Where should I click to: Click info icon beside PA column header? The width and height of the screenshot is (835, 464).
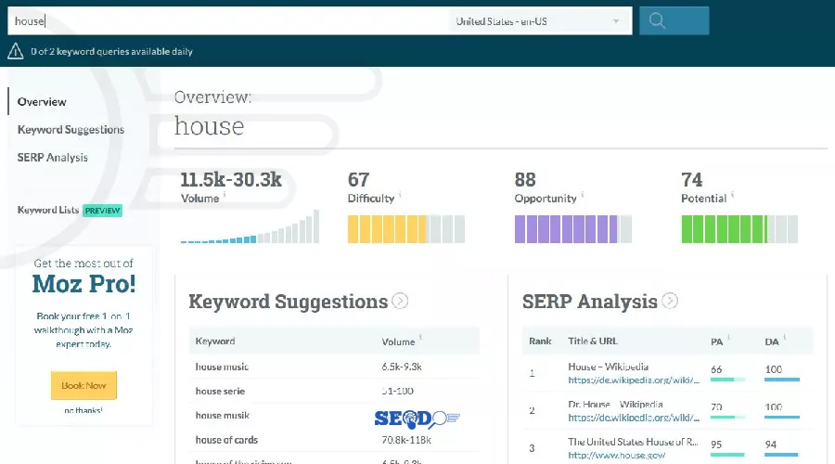click(728, 337)
